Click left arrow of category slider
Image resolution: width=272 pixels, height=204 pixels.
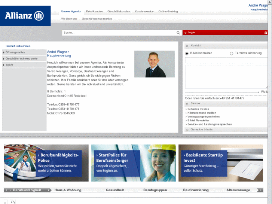point(6,190)
